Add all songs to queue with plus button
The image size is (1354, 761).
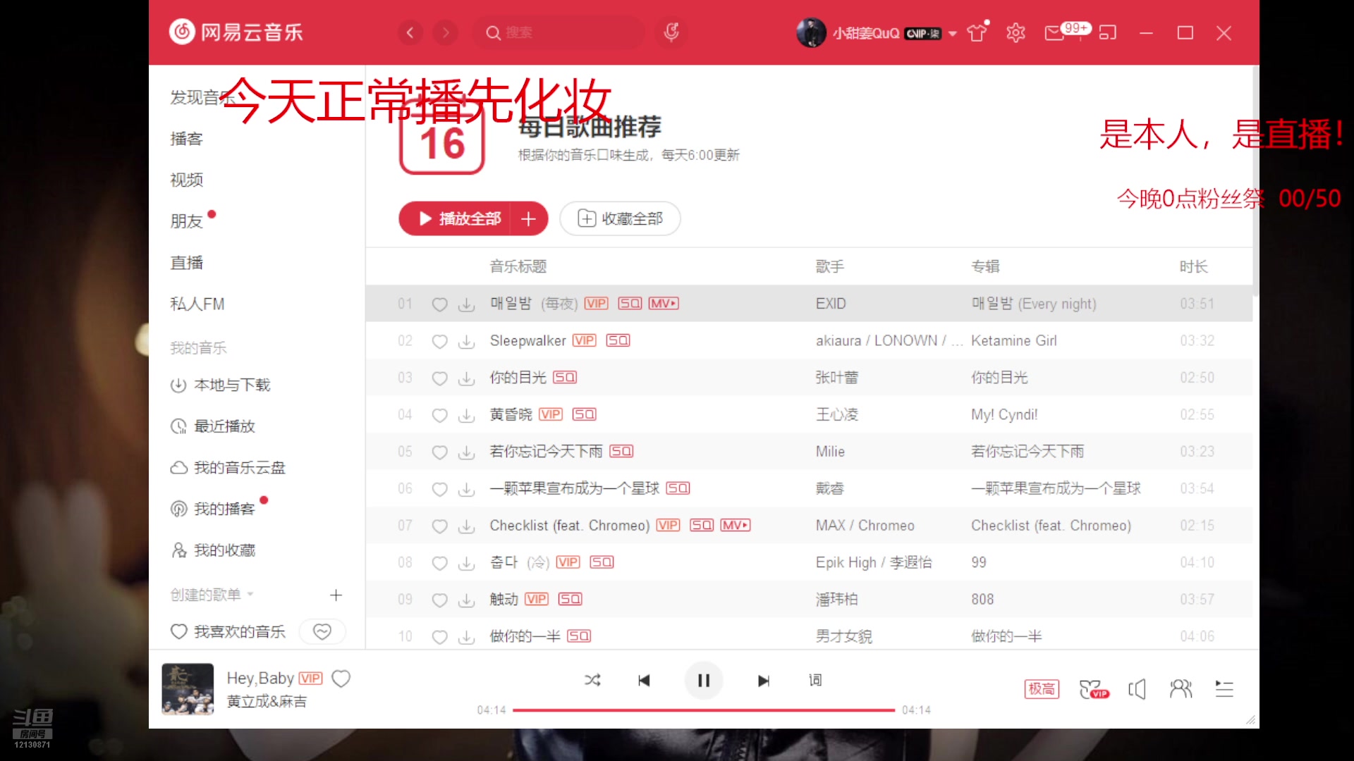[x=529, y=218]
